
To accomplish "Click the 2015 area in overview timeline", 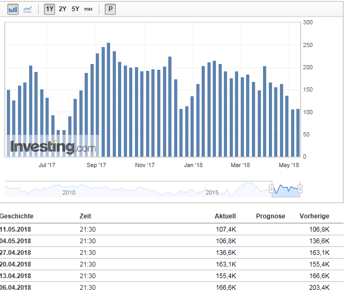I will (x=212, y=192).
